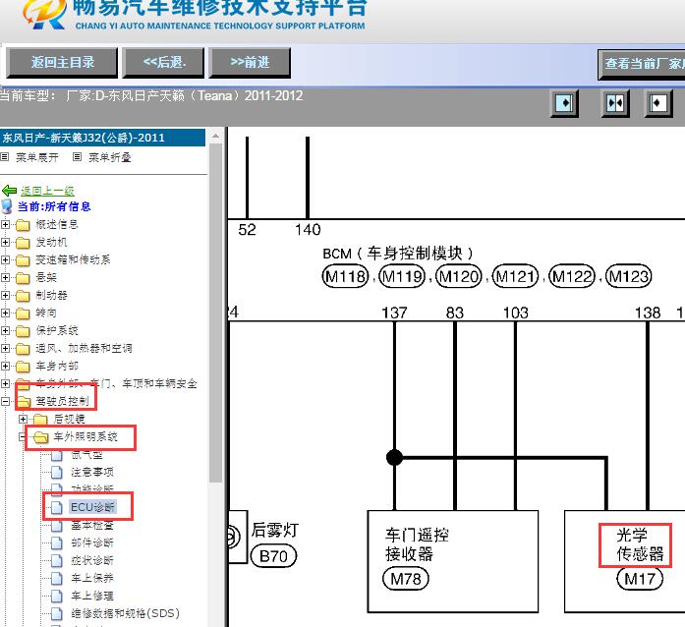
Task: Click the 保护系统 folder icon
Action: [23, 331]
